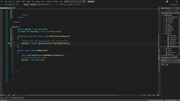Image resolution: width=180 pixels, height=101 pixels.
Task: Open the Help menu
Action: [61, 1]
